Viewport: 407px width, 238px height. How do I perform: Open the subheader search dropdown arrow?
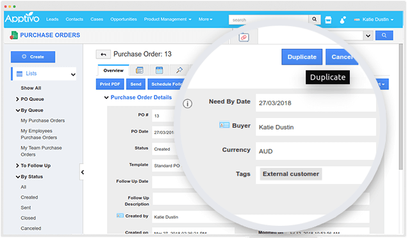(368, 35)
